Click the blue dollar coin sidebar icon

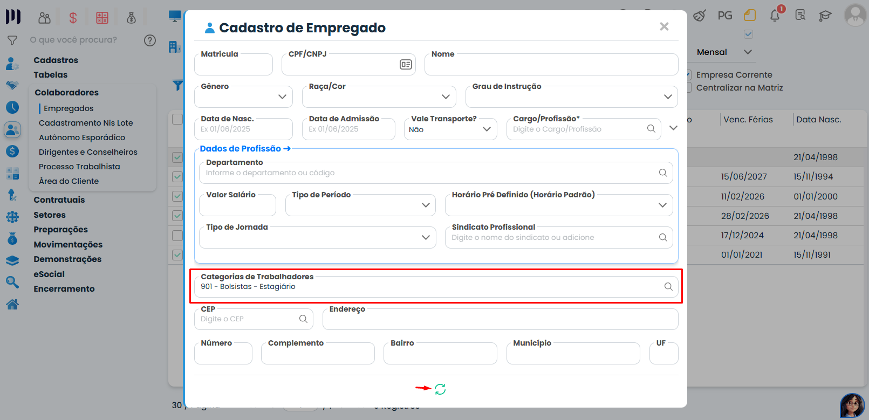point(12,152)
